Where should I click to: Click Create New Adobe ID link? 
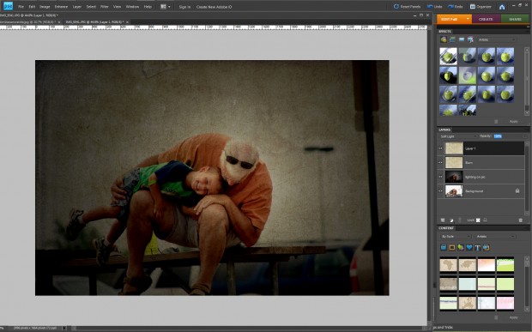coord(215,7)
